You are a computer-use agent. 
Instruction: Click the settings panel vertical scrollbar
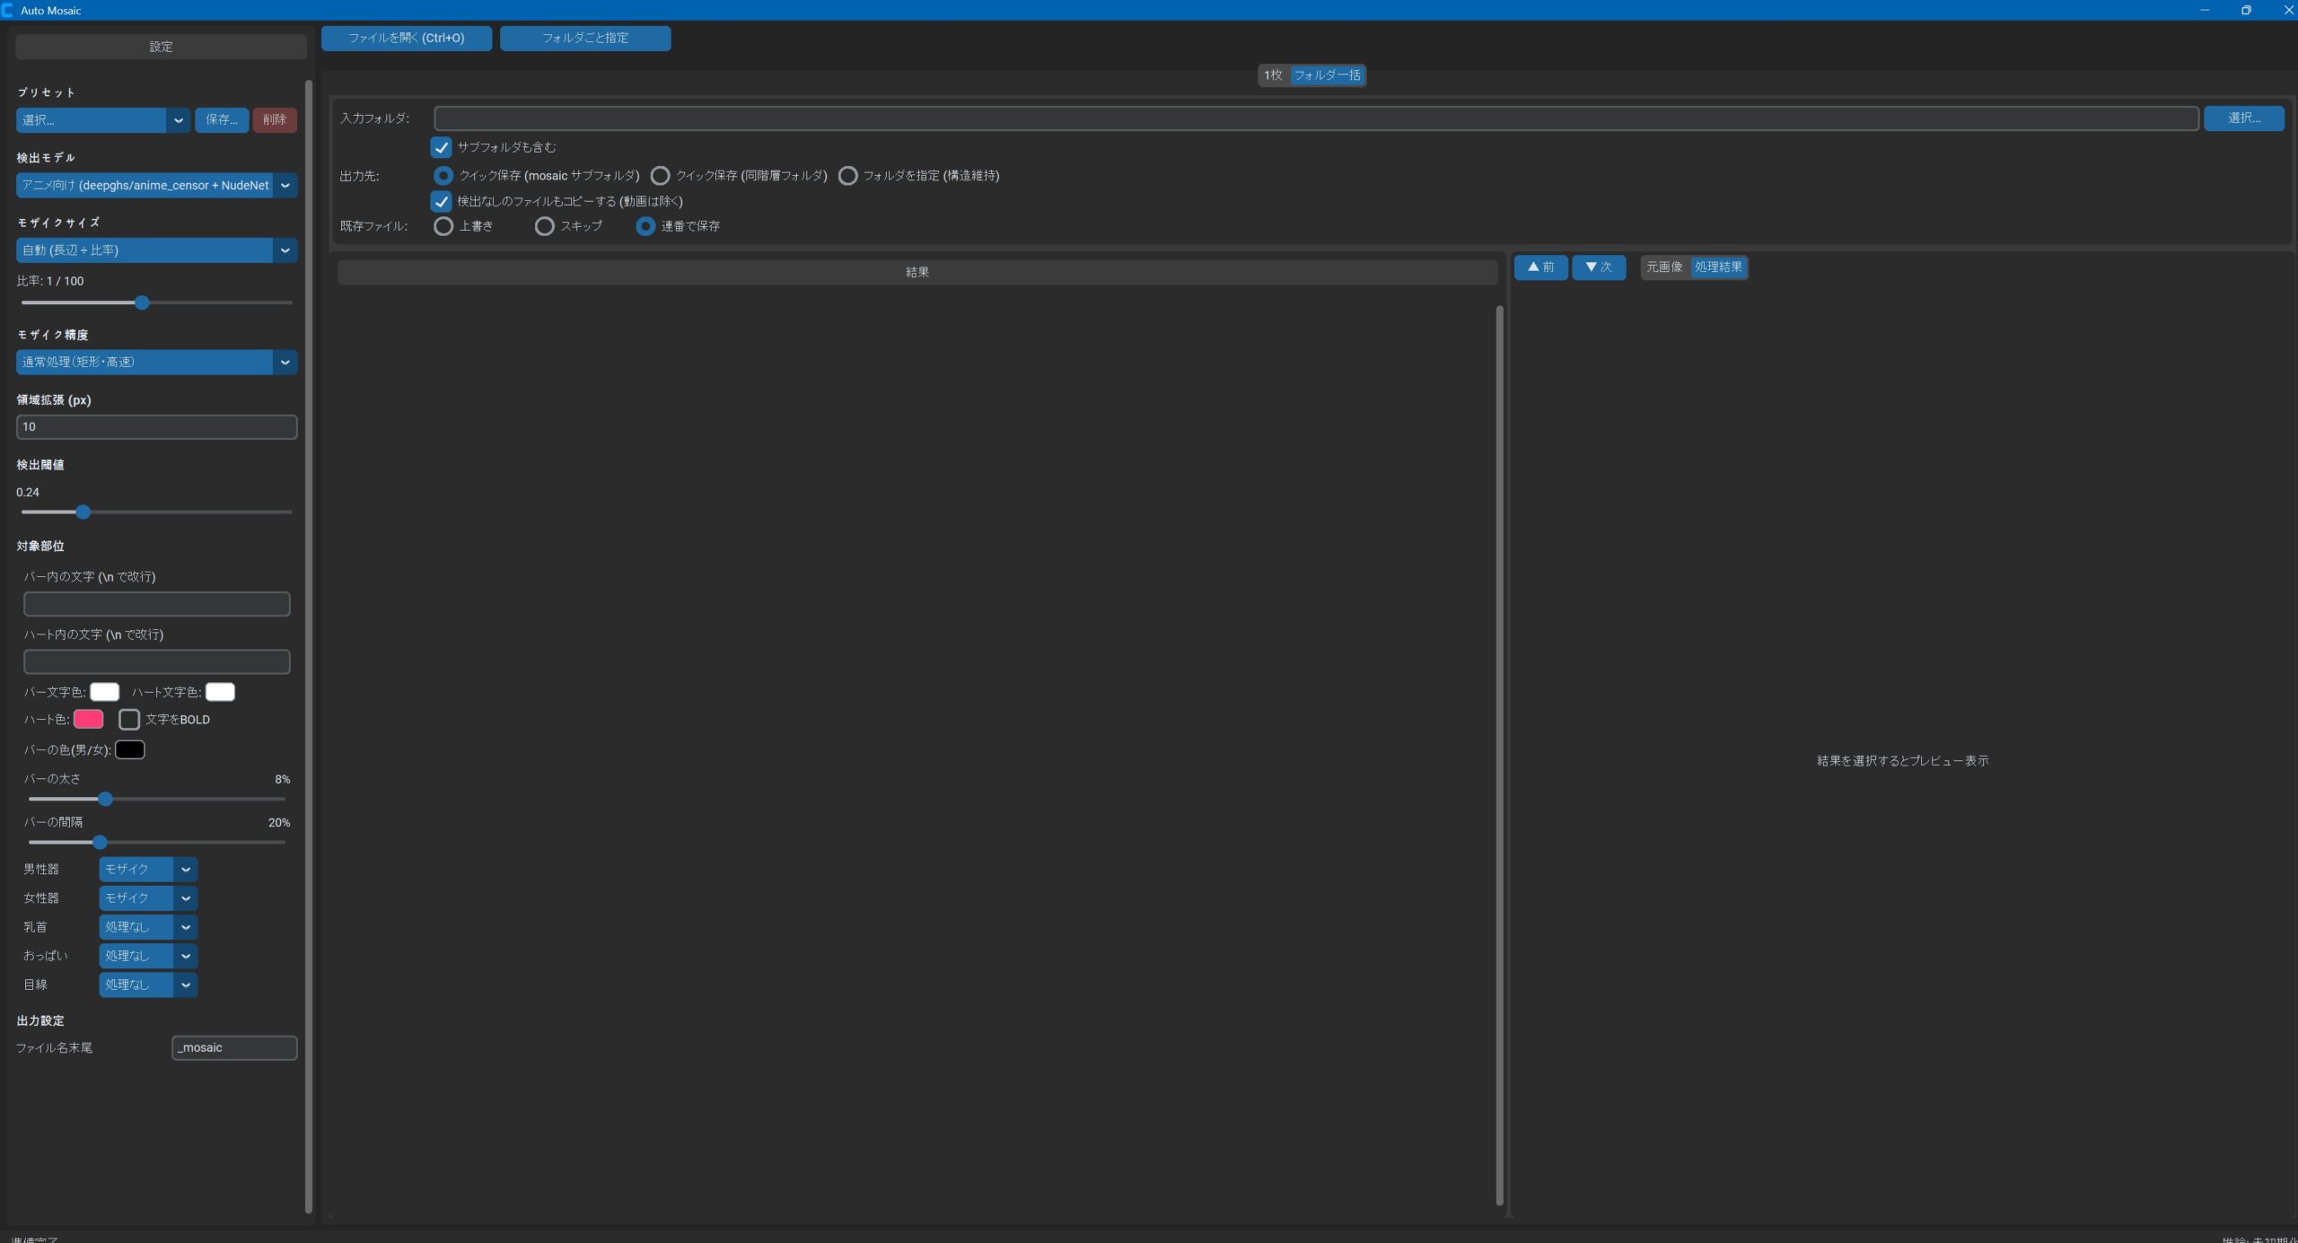click(309, 646)
